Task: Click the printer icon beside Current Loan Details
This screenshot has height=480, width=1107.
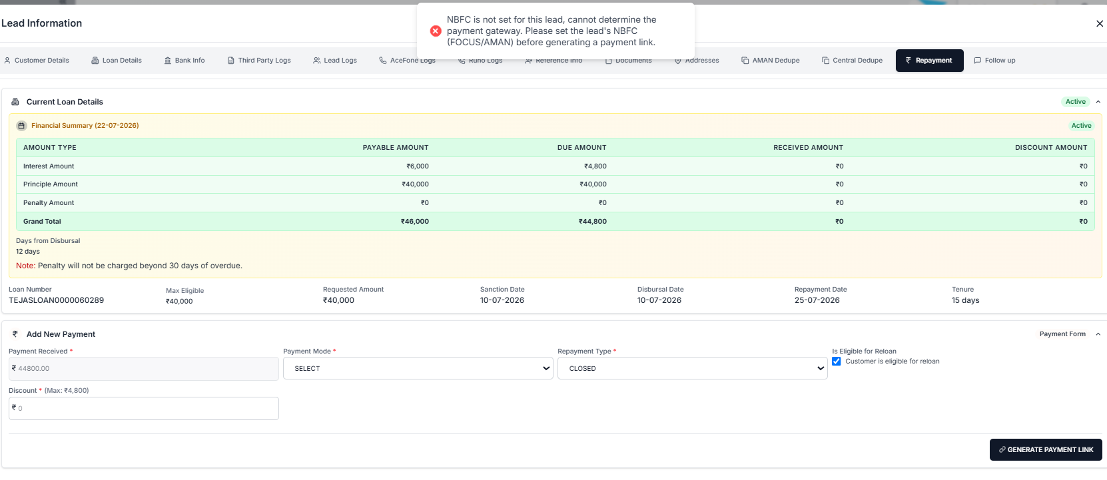Action: pos(15,102)
